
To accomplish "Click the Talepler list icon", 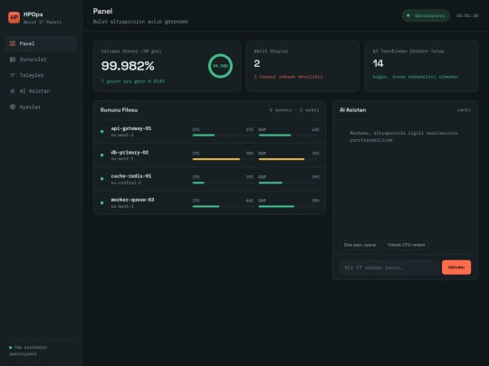I will point(13,75).
